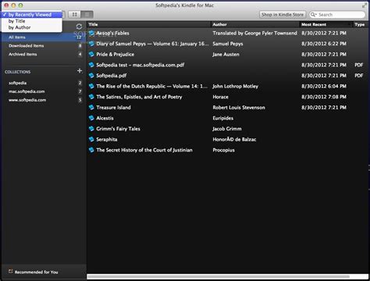The image size is (370, 281).
Task: Click the book icon for The Secret History
Action: point(91,150)
